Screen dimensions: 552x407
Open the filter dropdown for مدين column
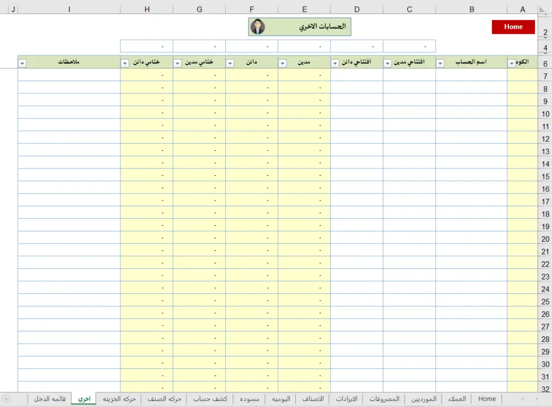click(x=282, y=64)
